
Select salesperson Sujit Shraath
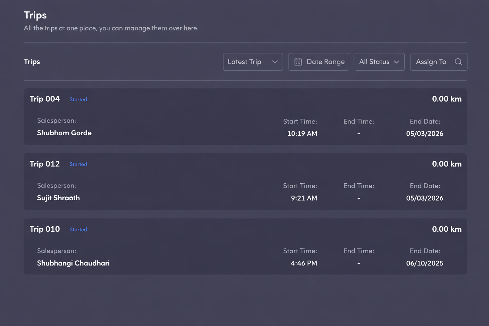58,198
